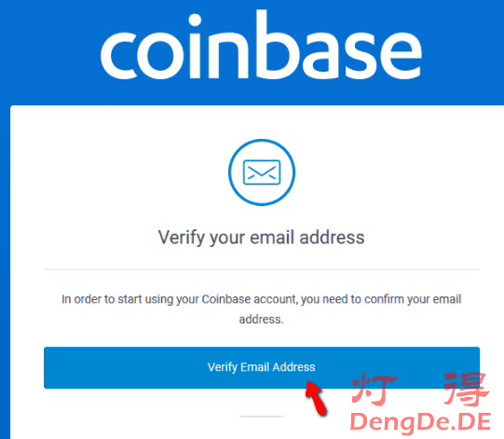This screenshot has height=439, width=504.
Task: Click the word 'Verify' on the blue button
Action: [223, 367]
